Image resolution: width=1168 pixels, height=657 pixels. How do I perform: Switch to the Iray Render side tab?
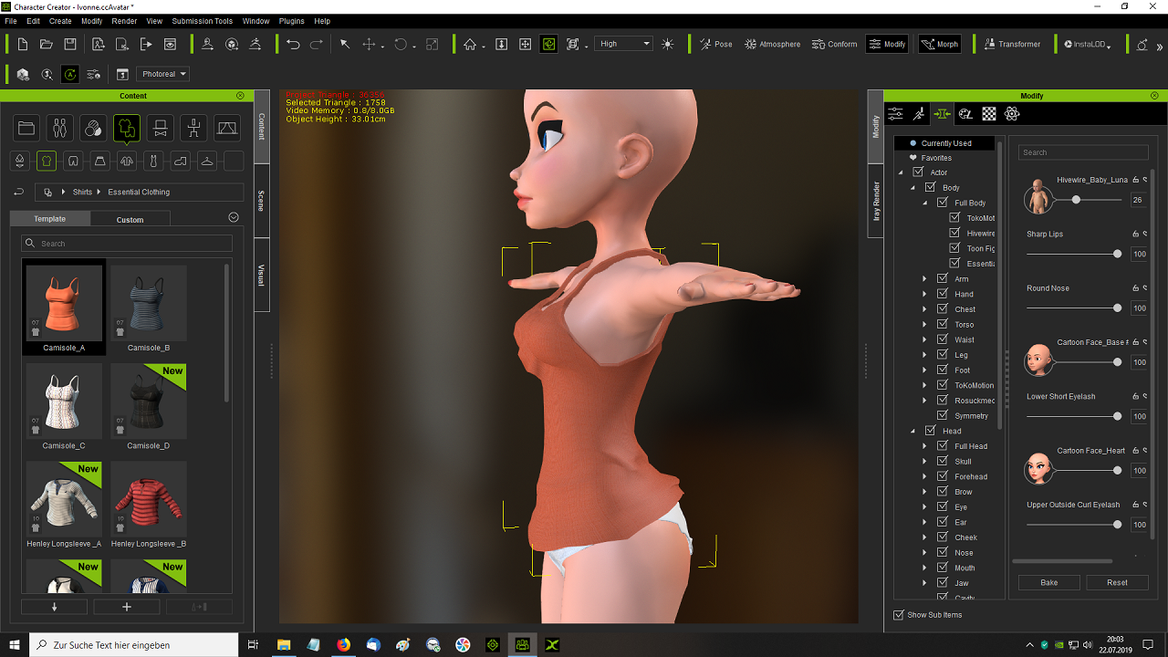876,201
